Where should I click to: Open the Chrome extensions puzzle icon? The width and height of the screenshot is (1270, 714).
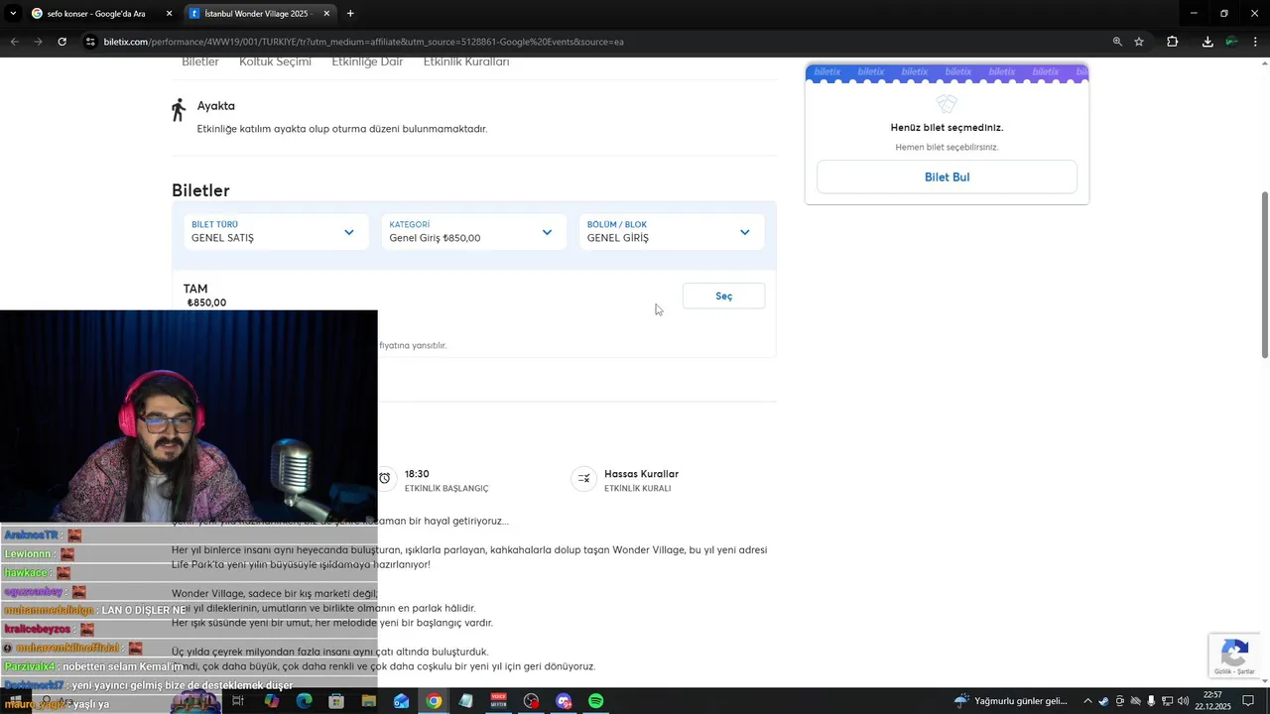(x=1173, y=42)
